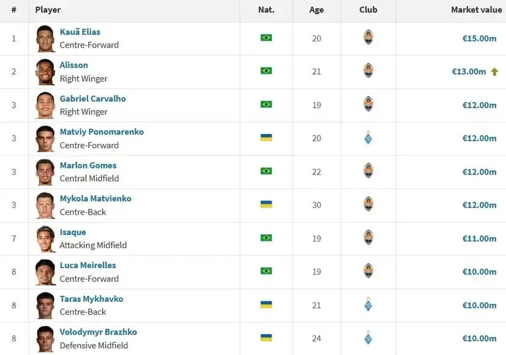Click Matviy Ponomarenko portrait thumbnail

45,139
